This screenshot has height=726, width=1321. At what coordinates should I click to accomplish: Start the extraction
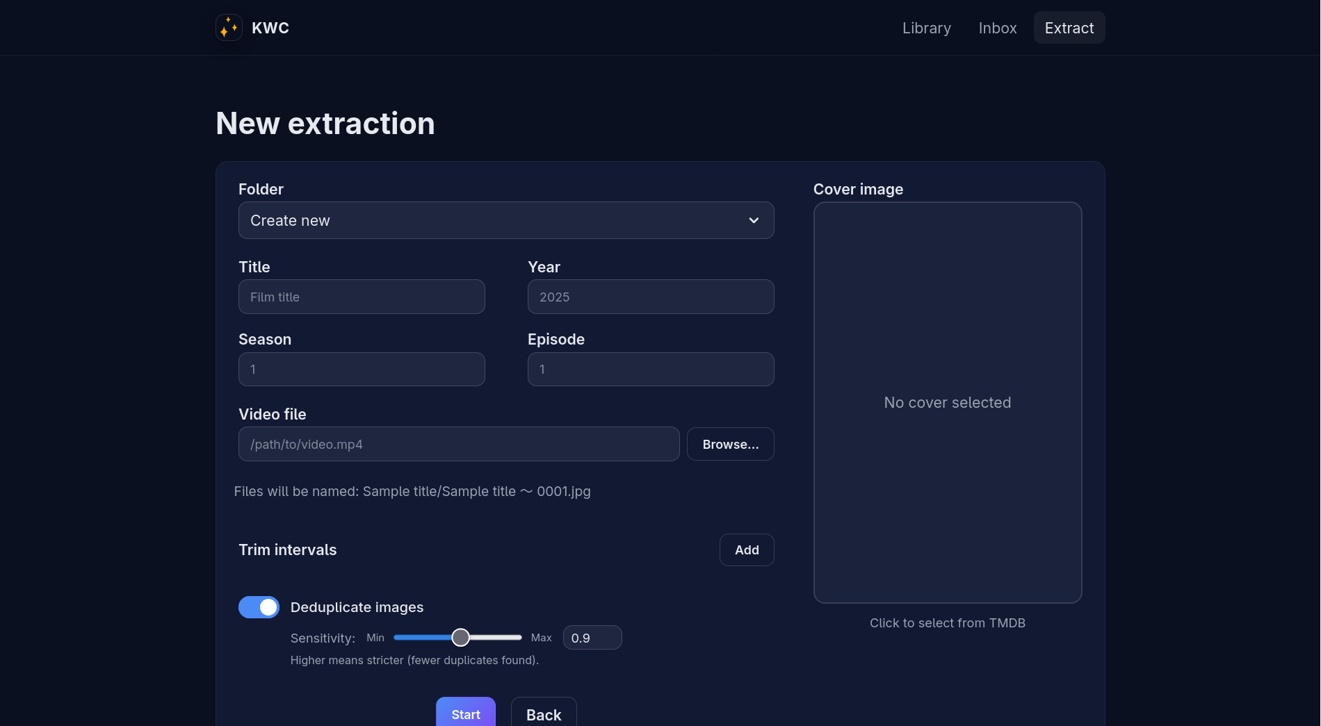point(465,713)
